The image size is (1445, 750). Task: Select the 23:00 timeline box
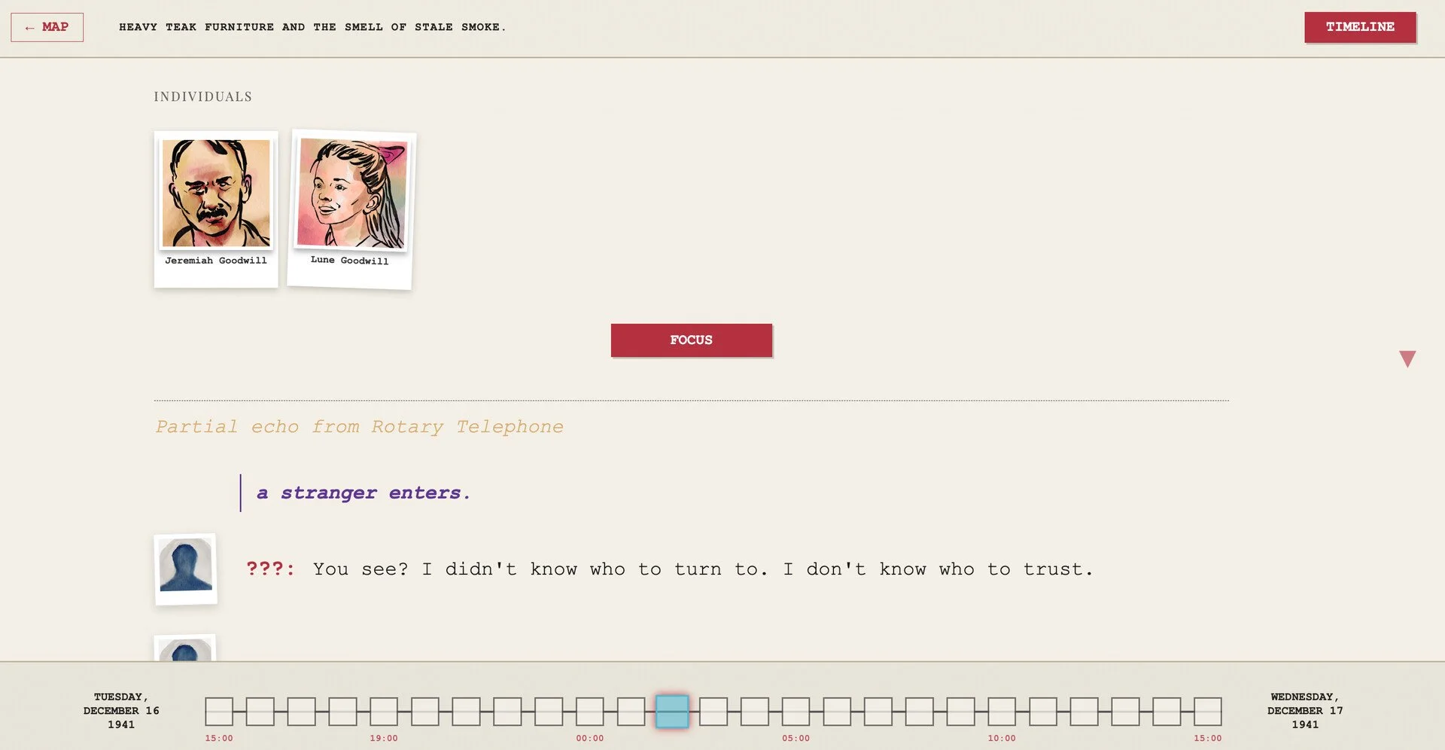point(549,712)
